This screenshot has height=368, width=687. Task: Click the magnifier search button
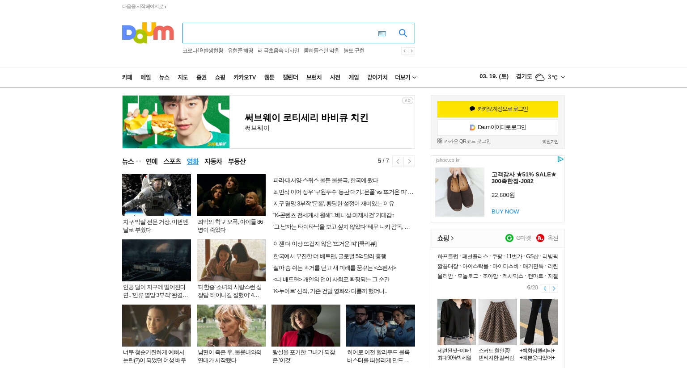coord(403,33)
